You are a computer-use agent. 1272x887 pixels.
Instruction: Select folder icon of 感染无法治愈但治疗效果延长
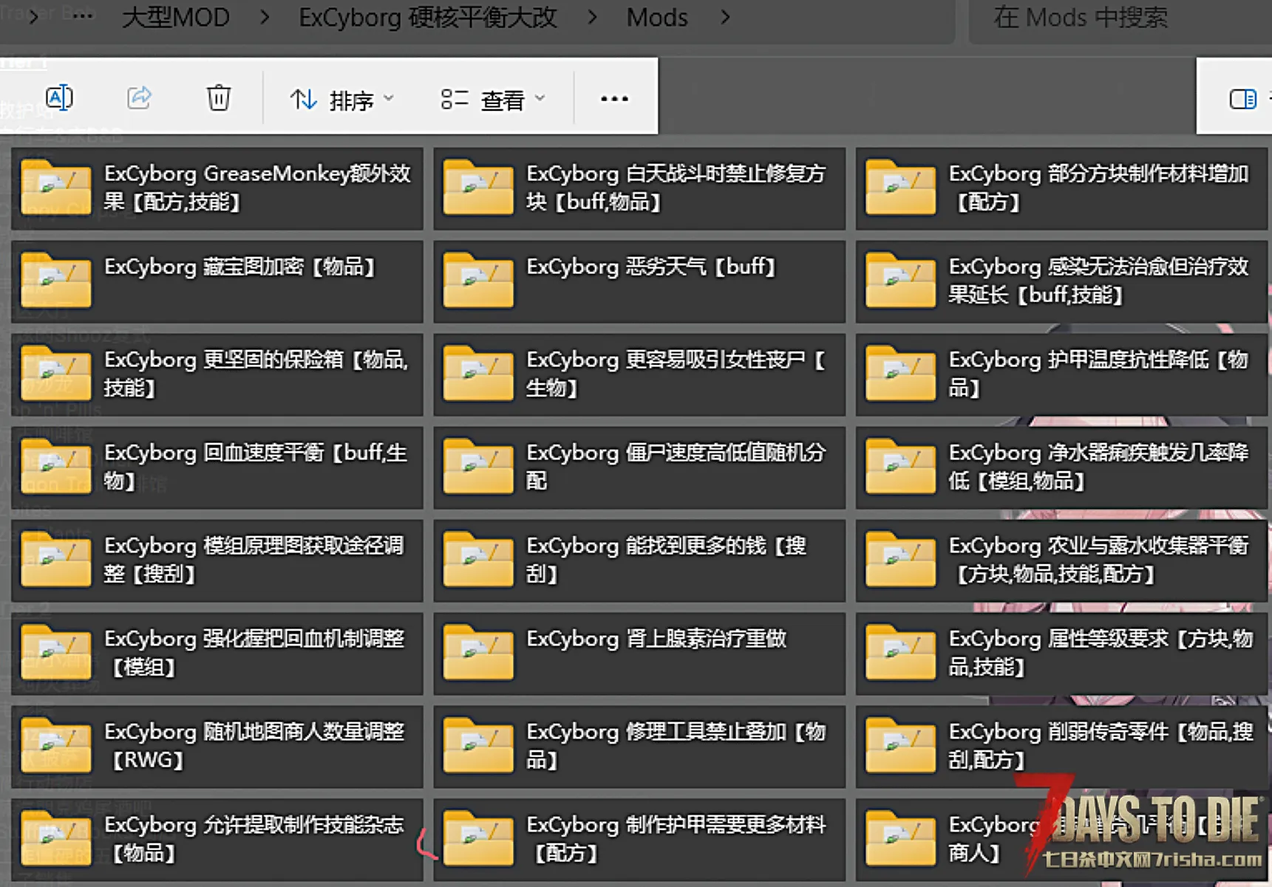click(900, 280)
